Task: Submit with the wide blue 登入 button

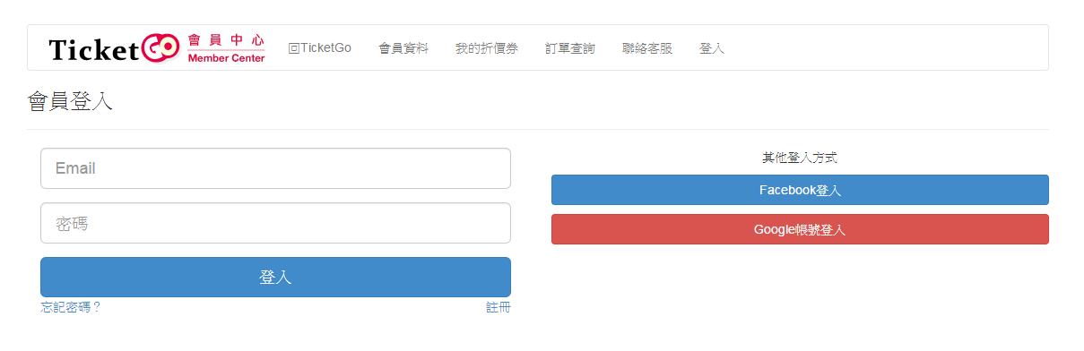Action: (275, 278)
